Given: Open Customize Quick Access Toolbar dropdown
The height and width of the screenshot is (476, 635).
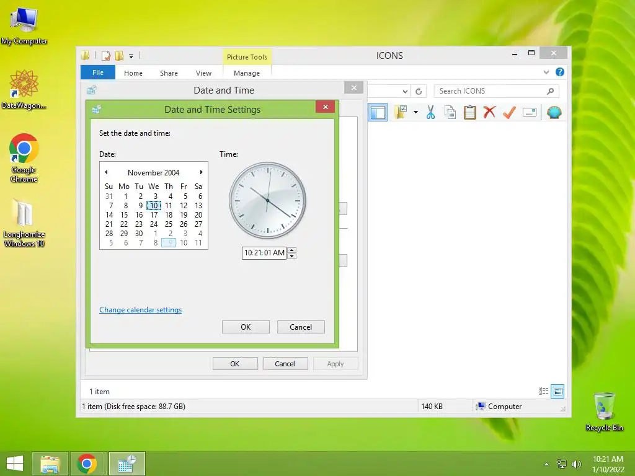Looking at the screenshot, I should pos(131,56).
